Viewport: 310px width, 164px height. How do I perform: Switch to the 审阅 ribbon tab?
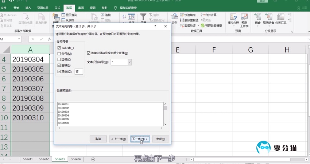pos(81,8)
